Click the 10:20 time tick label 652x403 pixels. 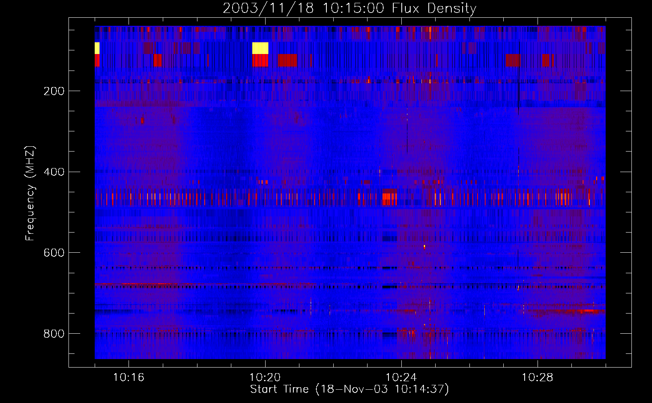(x=265, y=377)
